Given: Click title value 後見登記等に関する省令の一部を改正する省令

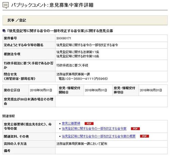Looking at the screenshot, I should click(x=87, y=45).
